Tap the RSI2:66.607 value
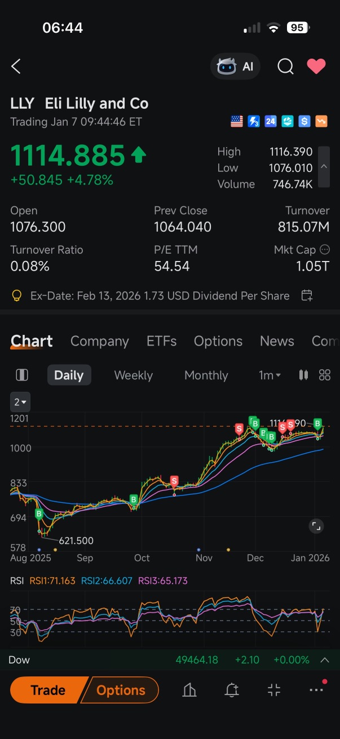340x739 pixels. pyautogui.click(x=107, y=581)
